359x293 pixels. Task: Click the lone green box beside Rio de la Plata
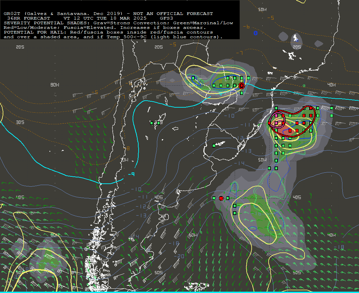214,146
